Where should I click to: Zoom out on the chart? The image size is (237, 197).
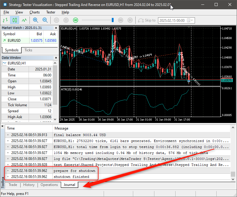(45, 20)
